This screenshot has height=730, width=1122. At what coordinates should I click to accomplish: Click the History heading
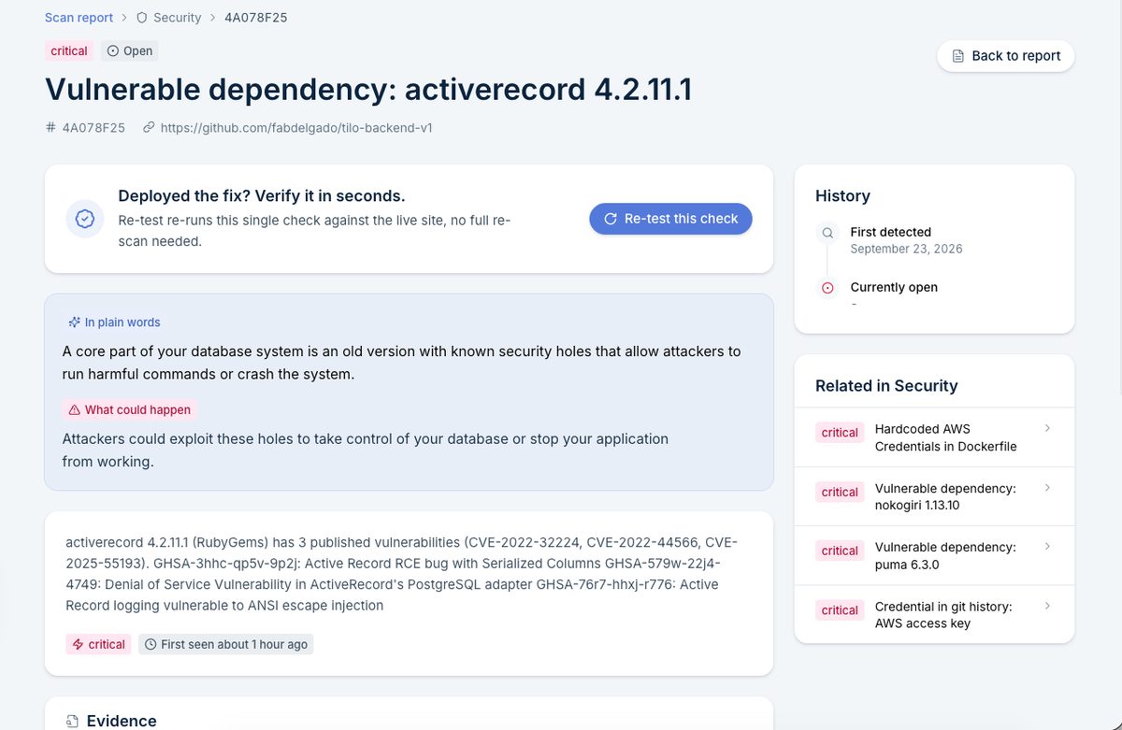click(842, 196)
